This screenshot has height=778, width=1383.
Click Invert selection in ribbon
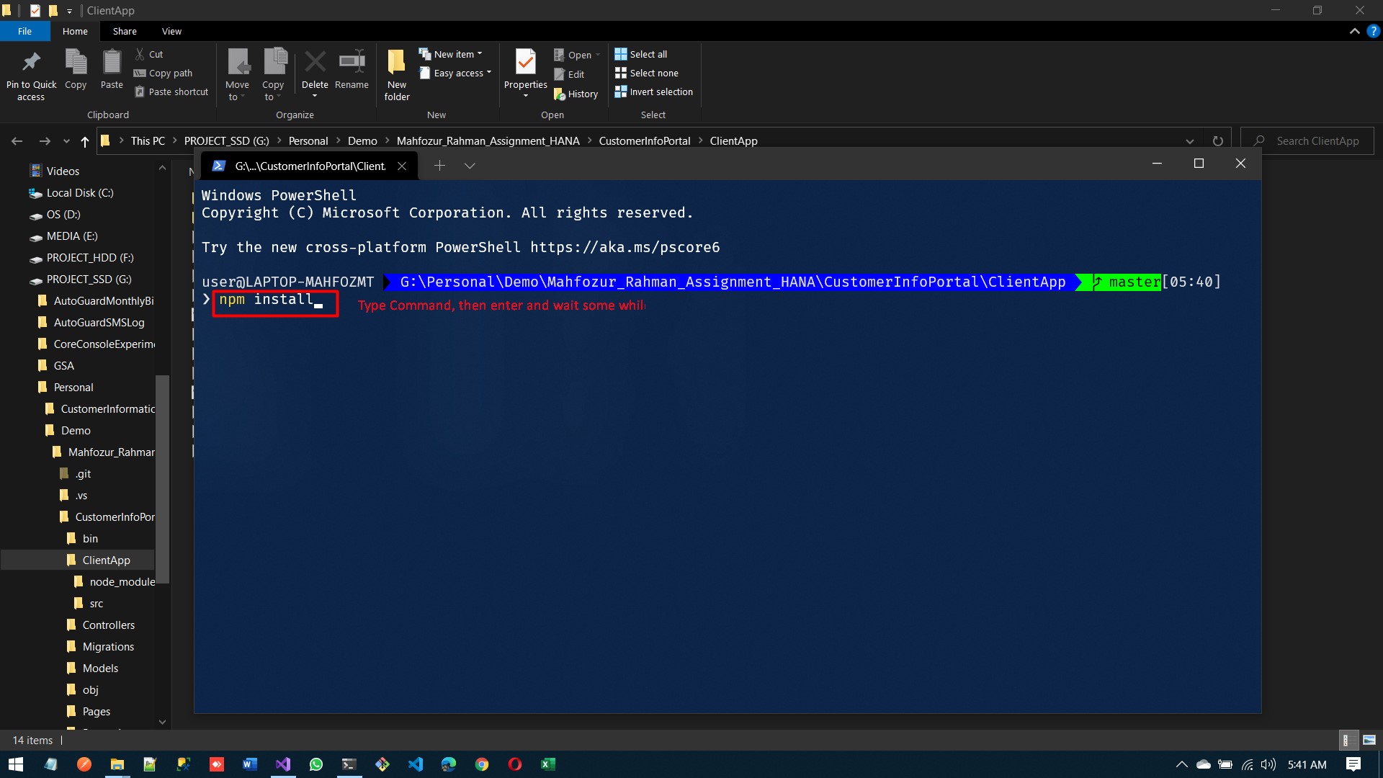(654, 91)
